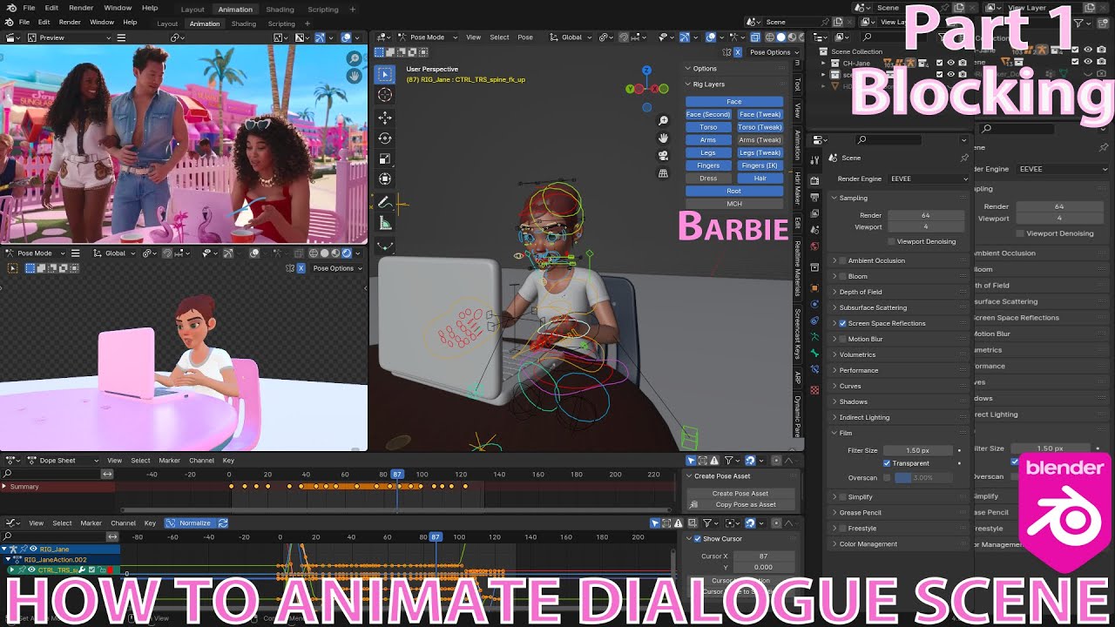Click the pan hand icon in Preview editor

point(354,76)
